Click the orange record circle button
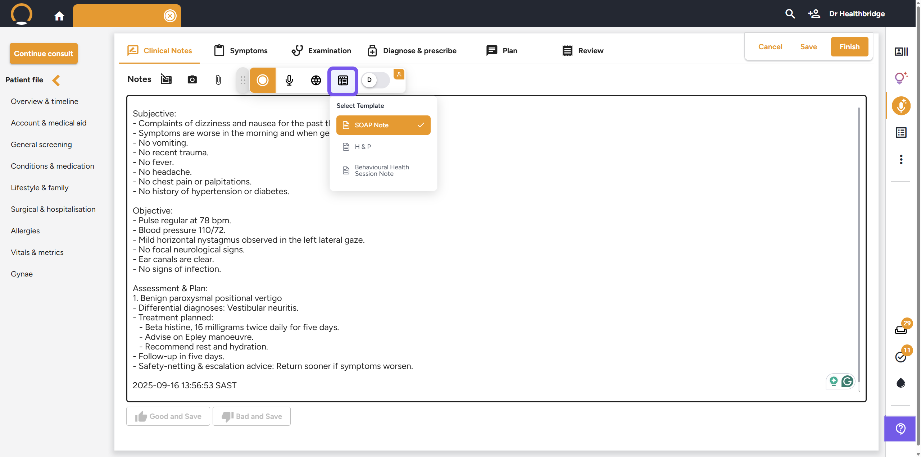 pos(262,80)
